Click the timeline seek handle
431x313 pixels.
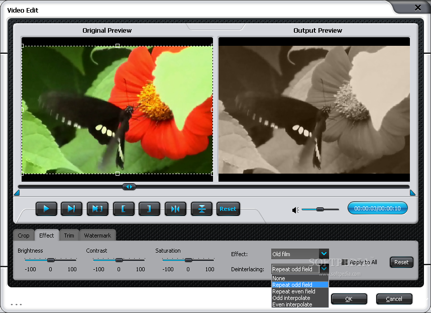(129, 187)
